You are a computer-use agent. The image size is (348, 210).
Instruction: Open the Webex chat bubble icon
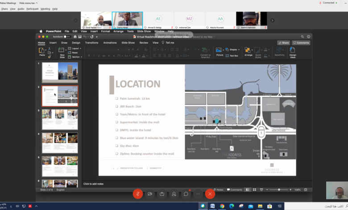pos(186,193)
